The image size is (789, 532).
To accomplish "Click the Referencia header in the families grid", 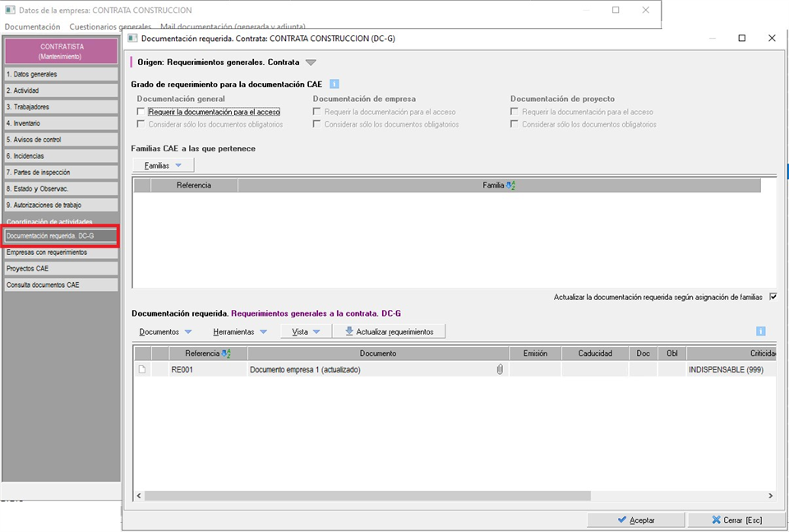I will point(194,185).
